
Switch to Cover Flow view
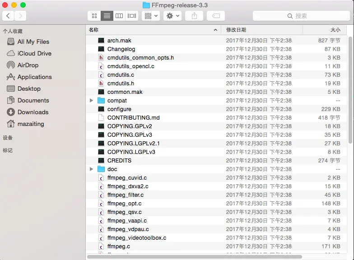[x=132, y=16]
